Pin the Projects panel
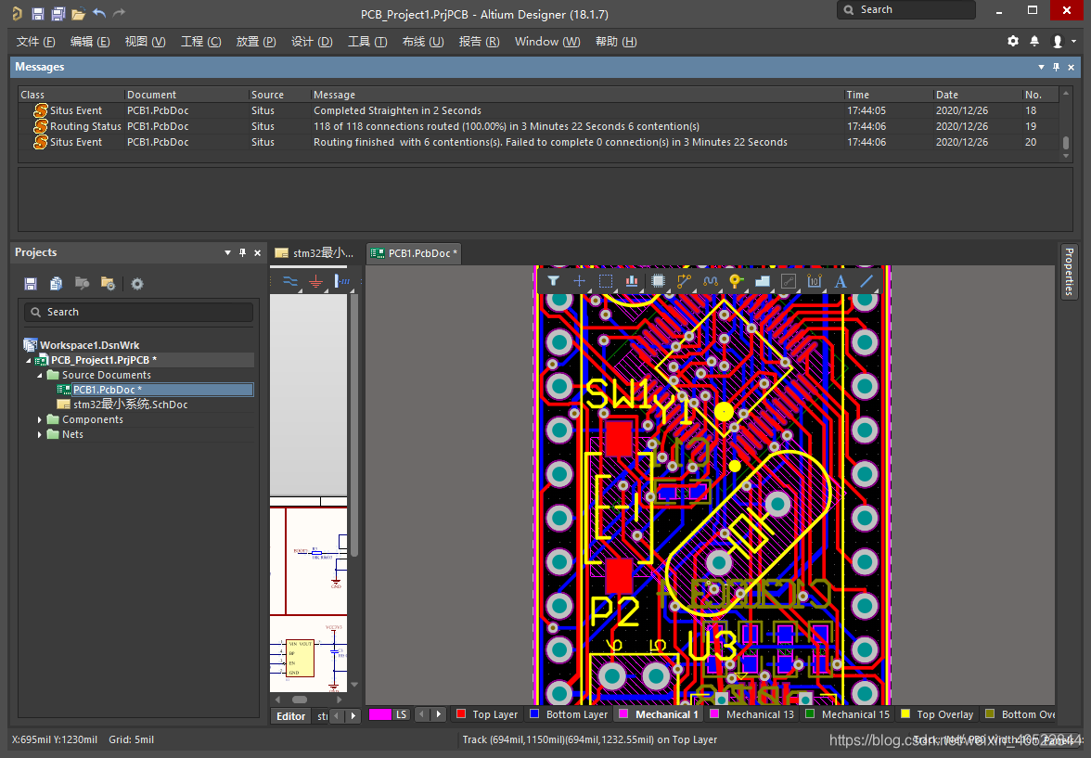The image size is (1091, 758). click(x=242, y=252)
